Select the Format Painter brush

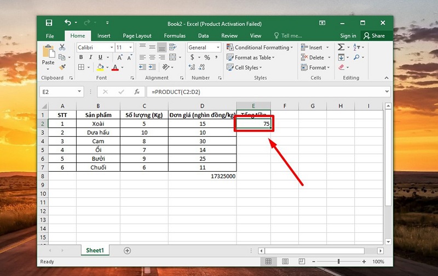[62, 67]
